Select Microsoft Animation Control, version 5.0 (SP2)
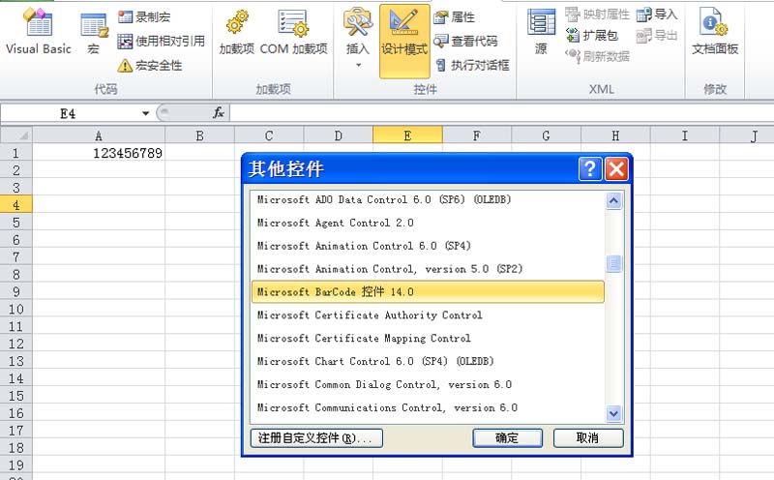 click(x=428, y=269)
